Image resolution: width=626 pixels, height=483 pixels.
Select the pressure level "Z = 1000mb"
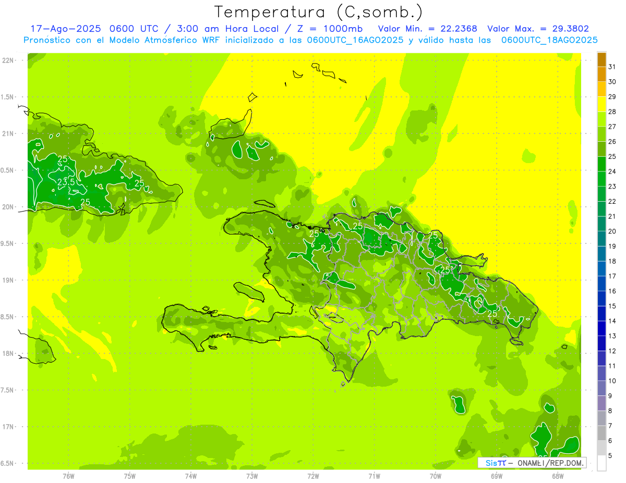(x=329, y=29)
